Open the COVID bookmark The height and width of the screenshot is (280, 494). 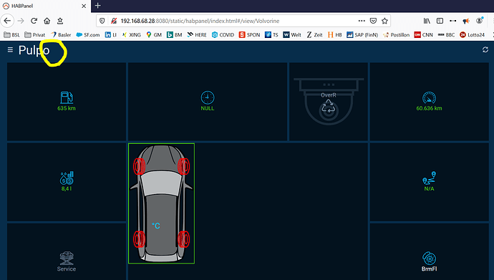click(223, 34)
